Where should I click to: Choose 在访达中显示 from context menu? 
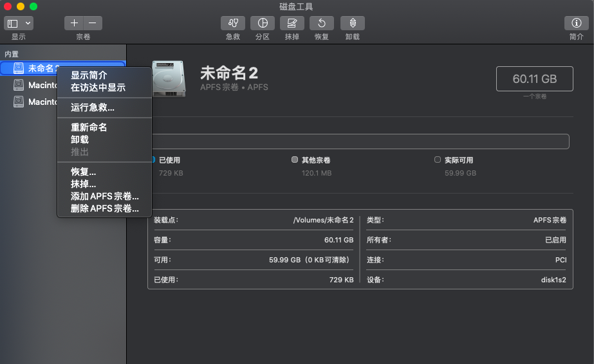coord(98,87)
